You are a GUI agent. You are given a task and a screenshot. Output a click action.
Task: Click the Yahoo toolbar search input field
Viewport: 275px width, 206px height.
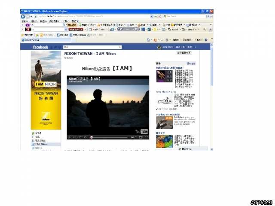coord(48,25)
